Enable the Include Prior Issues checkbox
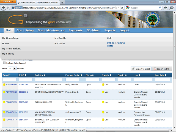Screen dimensions: 176x132 pos(4,63)
